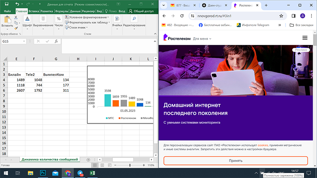Open the Ячейки cells group

coord(117,23)
